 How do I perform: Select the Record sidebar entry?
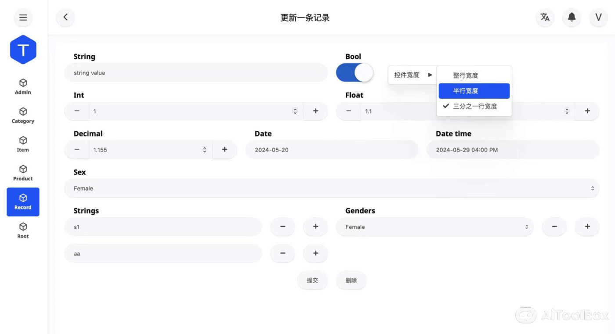23,201
